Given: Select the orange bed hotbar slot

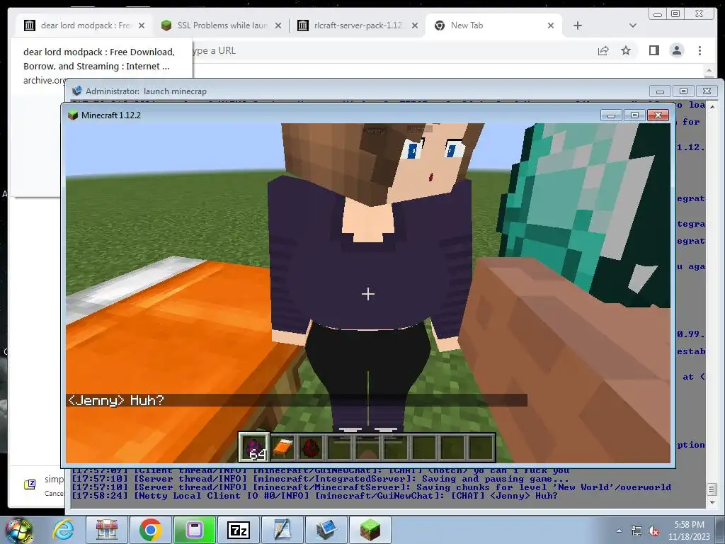Looking at the screenshot, I should tap(282, 448).
